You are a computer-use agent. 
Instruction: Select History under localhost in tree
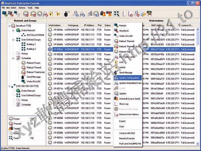25,54
